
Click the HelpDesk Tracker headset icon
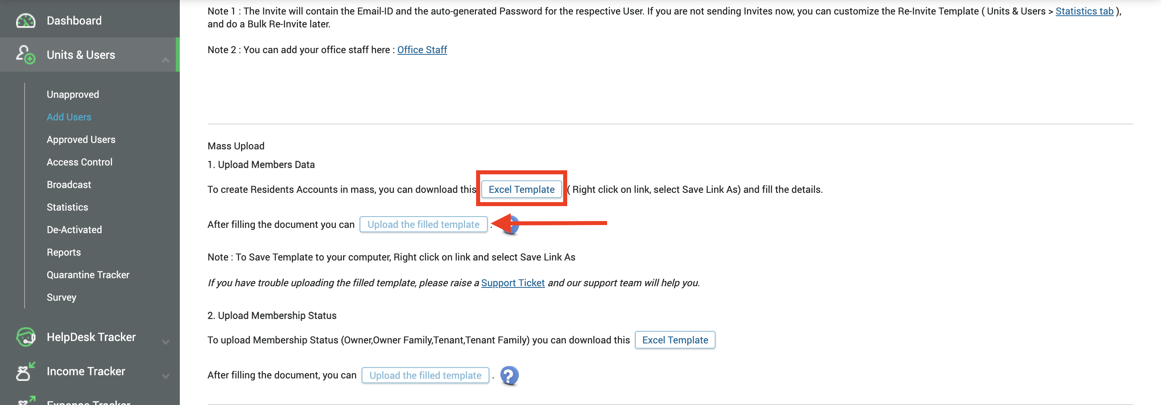point(26,337)
